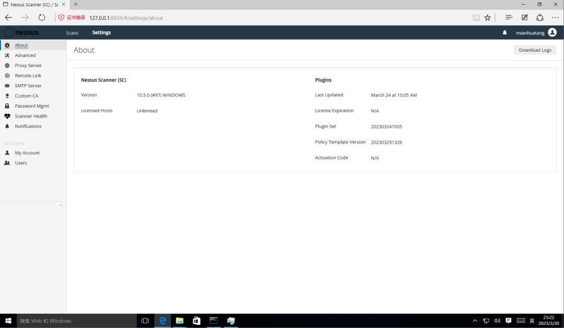564x328 pixels.
Task: Collapse the sidebar with double chevron
Action: pos(61,205)
